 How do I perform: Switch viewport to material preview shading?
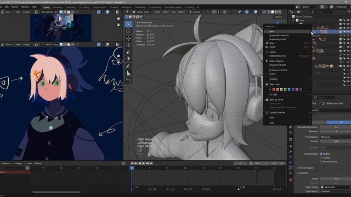[x=276, y=11]
